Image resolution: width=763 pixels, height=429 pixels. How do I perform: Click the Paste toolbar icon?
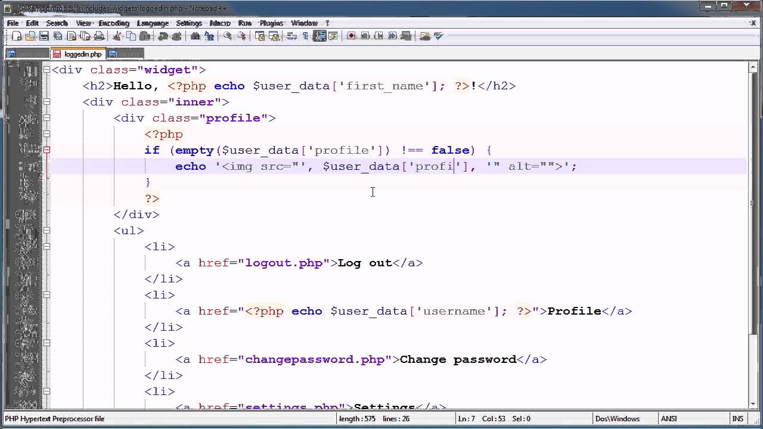coord(145,36)
